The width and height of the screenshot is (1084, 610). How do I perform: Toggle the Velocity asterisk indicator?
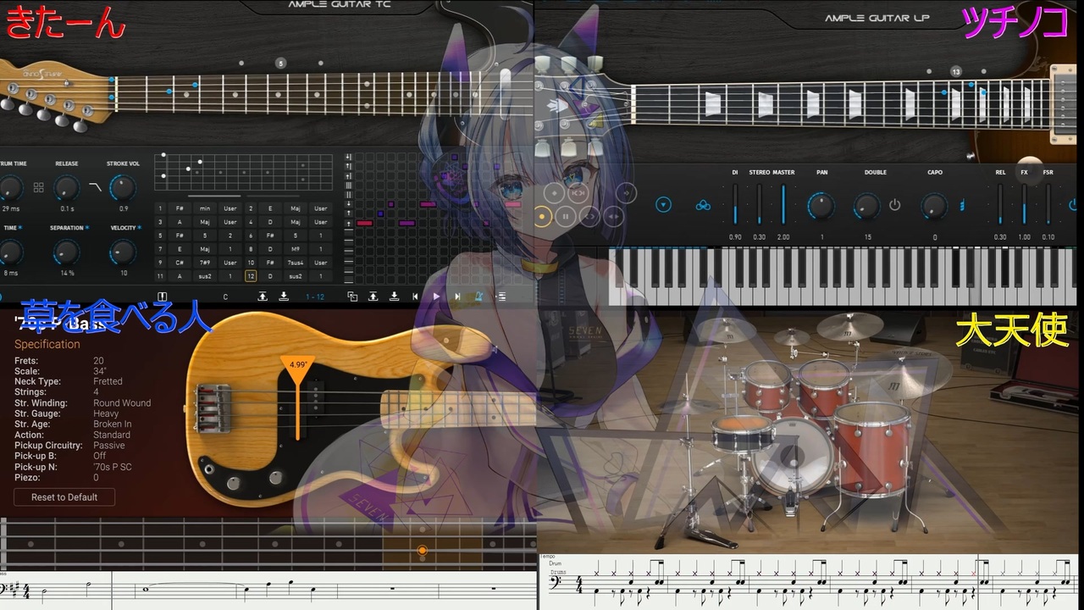pyautogui.click(x=138, y=228)
